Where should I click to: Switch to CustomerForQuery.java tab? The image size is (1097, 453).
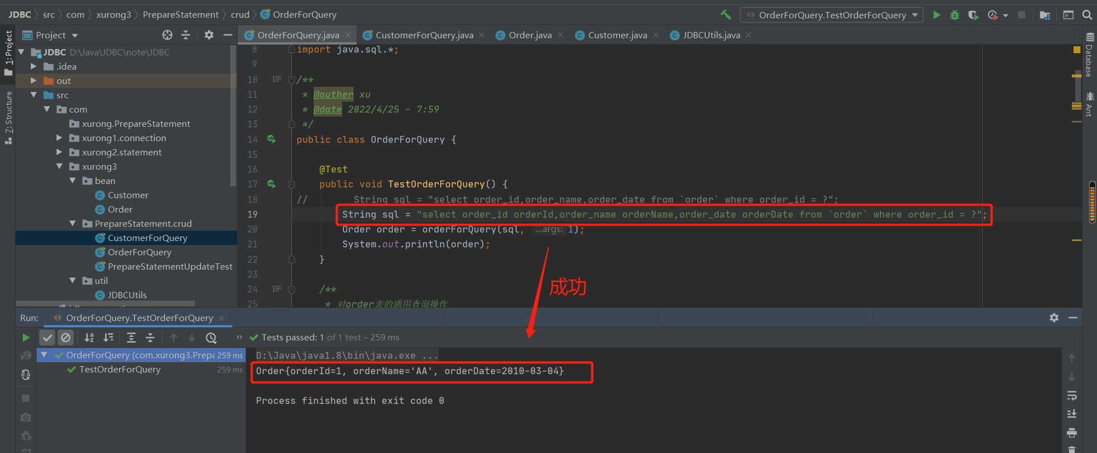pyautogui.click(x=424, y=35)
